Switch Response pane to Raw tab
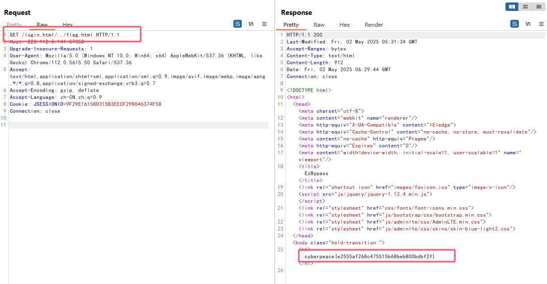547x284 pixels. click(x=319, y=25)
